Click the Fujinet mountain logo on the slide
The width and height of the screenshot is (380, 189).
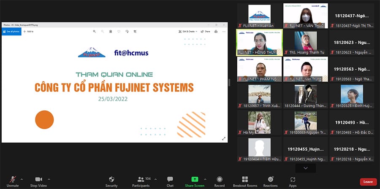pos(92,52)
